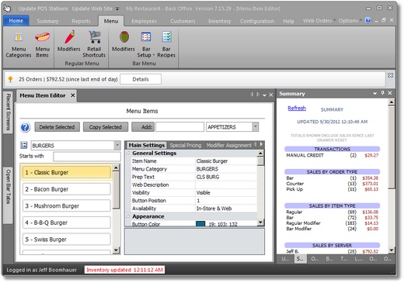
Task: Click the list view icon beside BURGERS
Action: (23, 145)
